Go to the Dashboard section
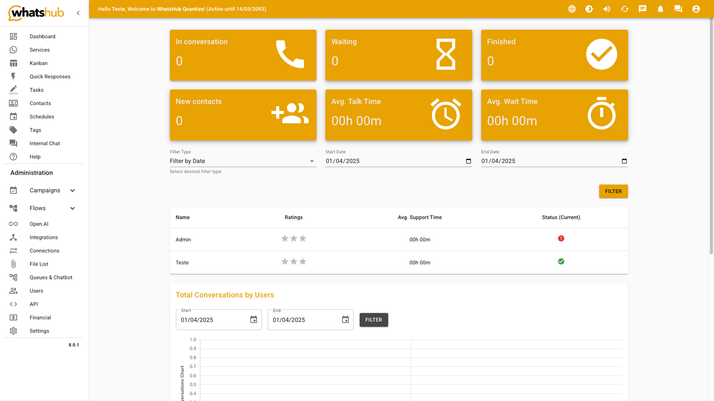Screen dimensions: 714x401 point(42,36)
